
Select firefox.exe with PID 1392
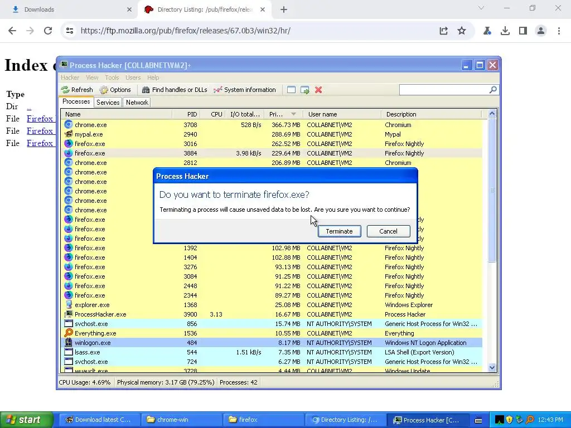(x=272, y=248)
